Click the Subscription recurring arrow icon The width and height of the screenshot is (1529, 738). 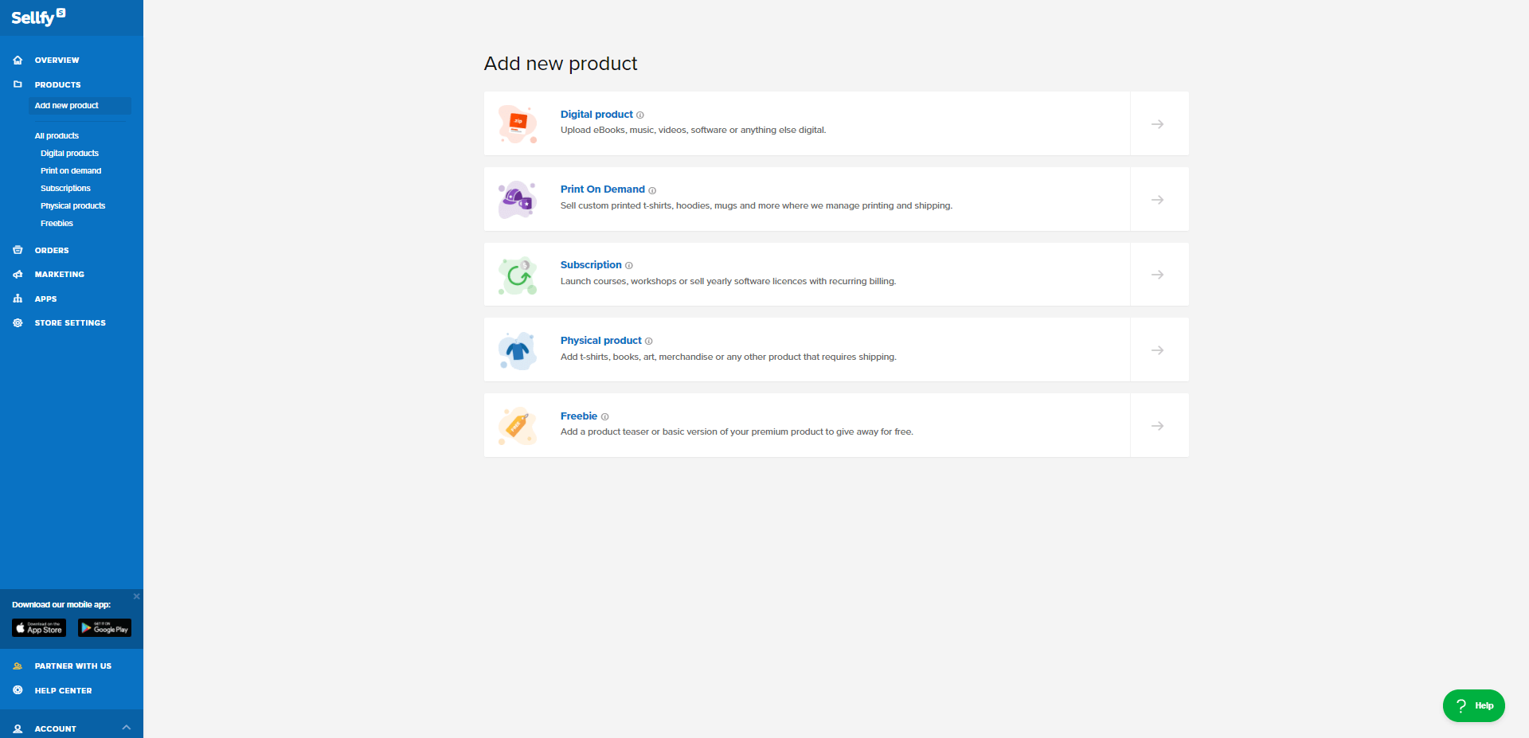pos(518,275)
